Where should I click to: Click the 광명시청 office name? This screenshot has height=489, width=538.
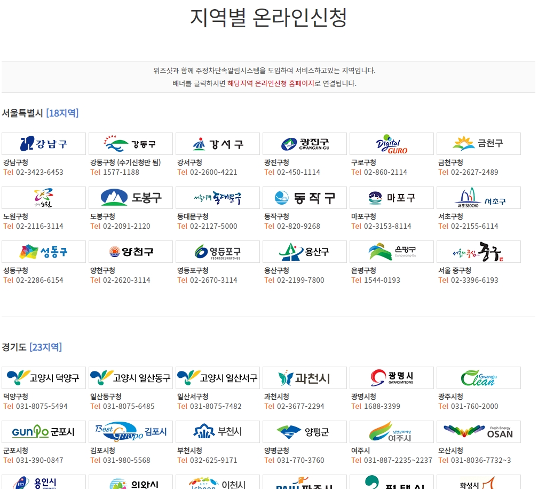point(363,397)
